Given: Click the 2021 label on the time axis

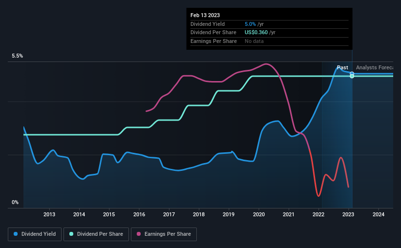Looking at the screenshot, I should (x=289, y=214).
